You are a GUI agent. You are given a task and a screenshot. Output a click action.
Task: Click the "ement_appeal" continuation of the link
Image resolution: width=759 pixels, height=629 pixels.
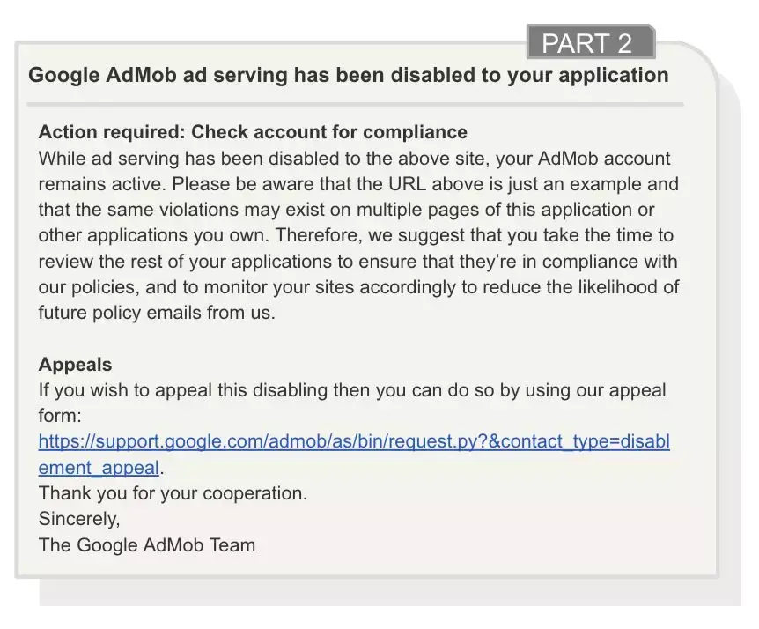pyautogui.click(x=99, y=468)
